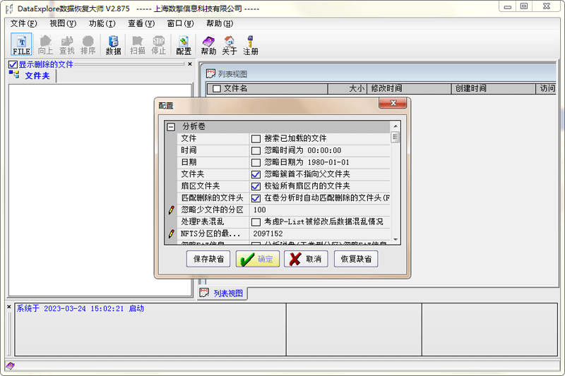Click the 关于 (About) house icon
565x376 pixels.
(x=230, y=44)
